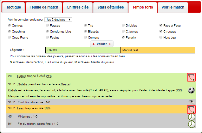The height and width of the screenshot is (133, 202).
Task: Click 'Fin du match, score final : 1-0'
Action: [38, 124]
